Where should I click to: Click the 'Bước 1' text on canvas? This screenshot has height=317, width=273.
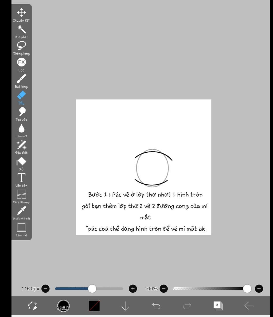click(x=98, y=195)
